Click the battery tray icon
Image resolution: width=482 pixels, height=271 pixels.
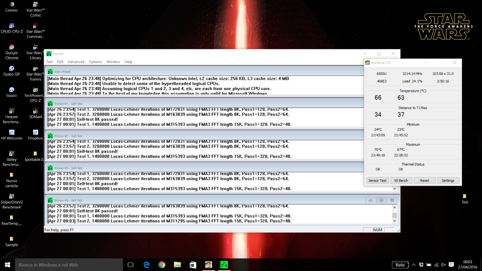(x=429, y=265)
